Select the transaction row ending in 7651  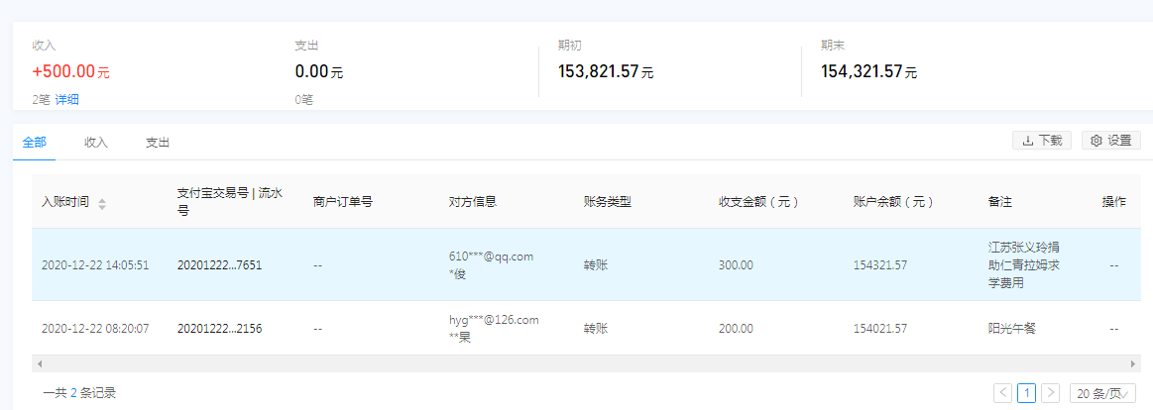[x=219, y=265]
